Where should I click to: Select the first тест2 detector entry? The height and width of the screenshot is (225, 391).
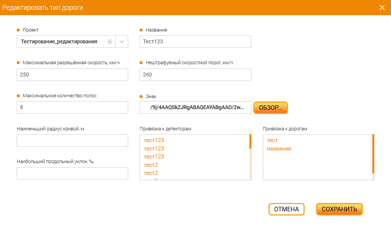151,165
